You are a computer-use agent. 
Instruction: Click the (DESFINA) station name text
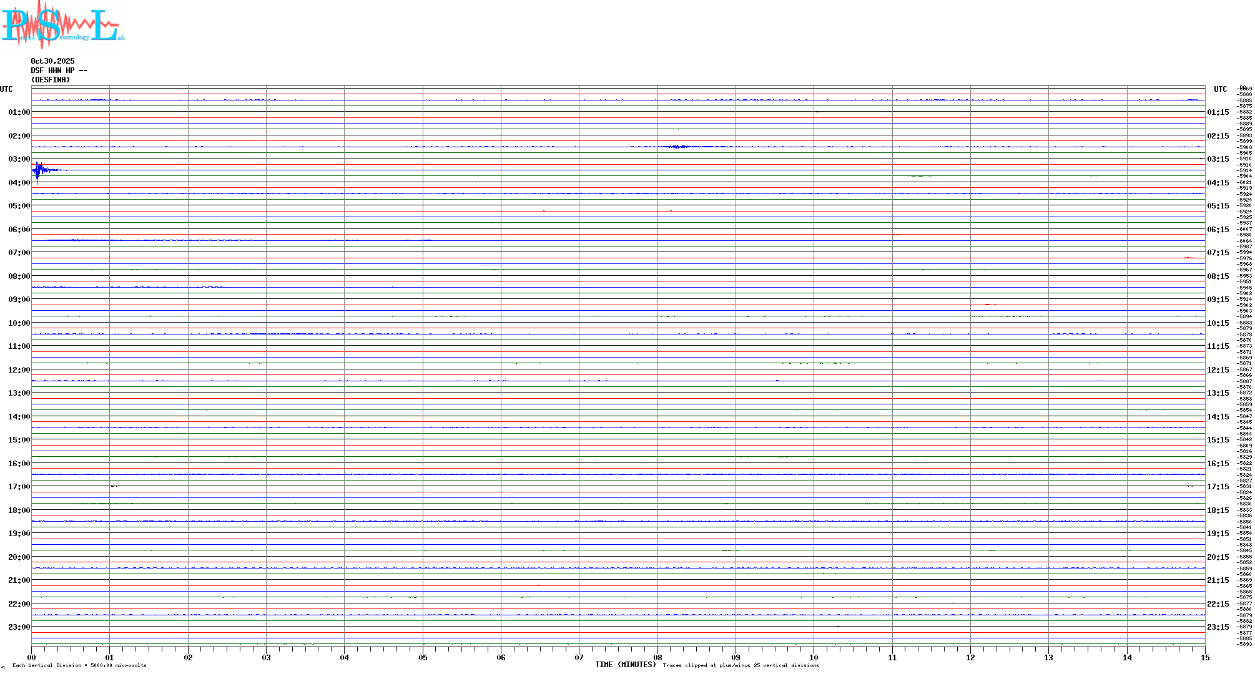51,80
